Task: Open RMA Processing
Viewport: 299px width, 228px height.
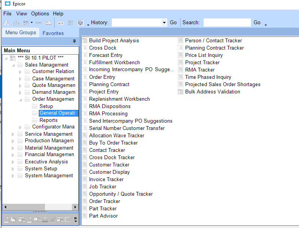Action: 108,113
